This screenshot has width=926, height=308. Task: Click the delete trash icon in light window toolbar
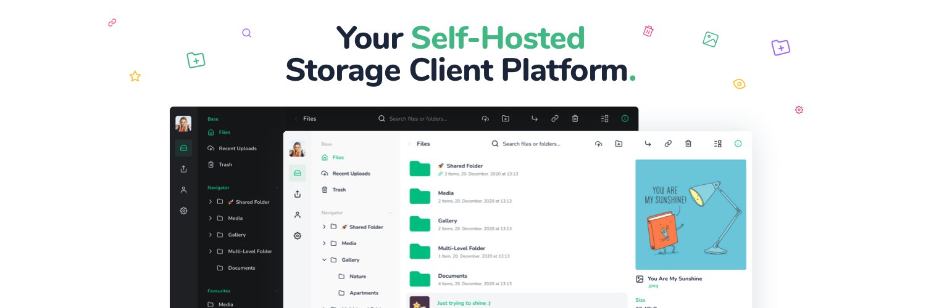pos(688,144)
